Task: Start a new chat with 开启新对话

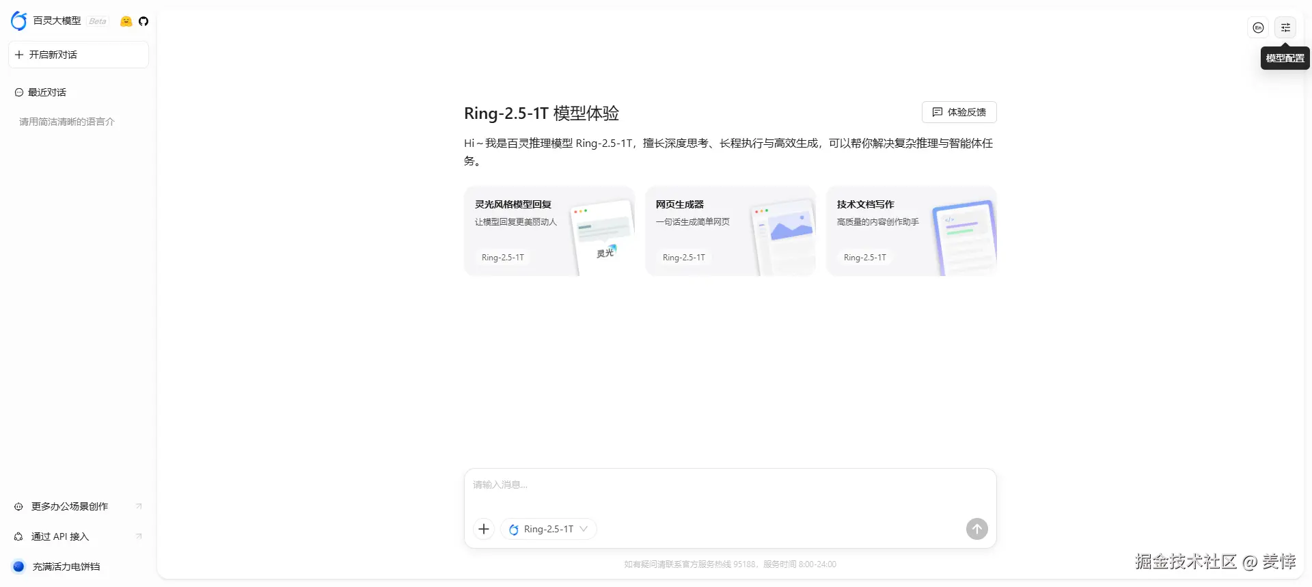Action: 79,55
